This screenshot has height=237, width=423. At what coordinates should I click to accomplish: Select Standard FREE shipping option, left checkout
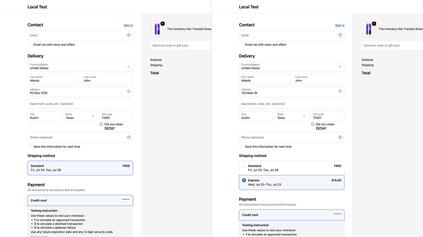(80, 168)
